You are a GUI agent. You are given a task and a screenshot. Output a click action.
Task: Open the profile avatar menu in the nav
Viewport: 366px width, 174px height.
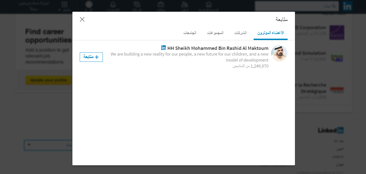pyautogui.click(x=89, y=4)
